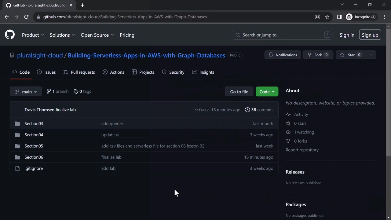
Task: Click the GitHub logo icon
Action: coord(10,35)
